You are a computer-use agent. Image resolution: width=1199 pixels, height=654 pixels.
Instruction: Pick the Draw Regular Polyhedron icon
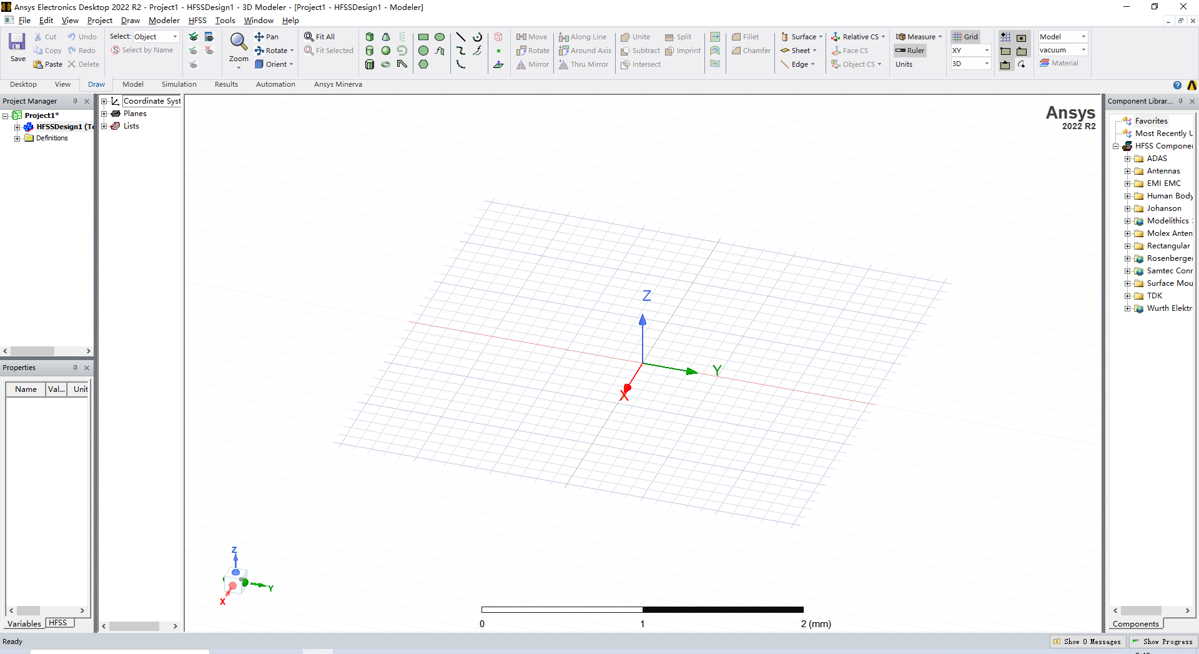coord(370,64)
